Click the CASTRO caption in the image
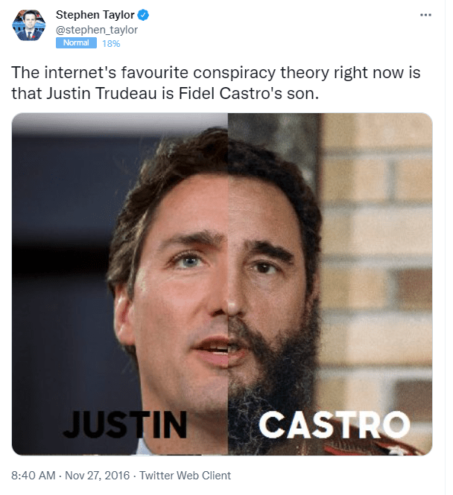This screenshot has height=495, width=453. 335,425
